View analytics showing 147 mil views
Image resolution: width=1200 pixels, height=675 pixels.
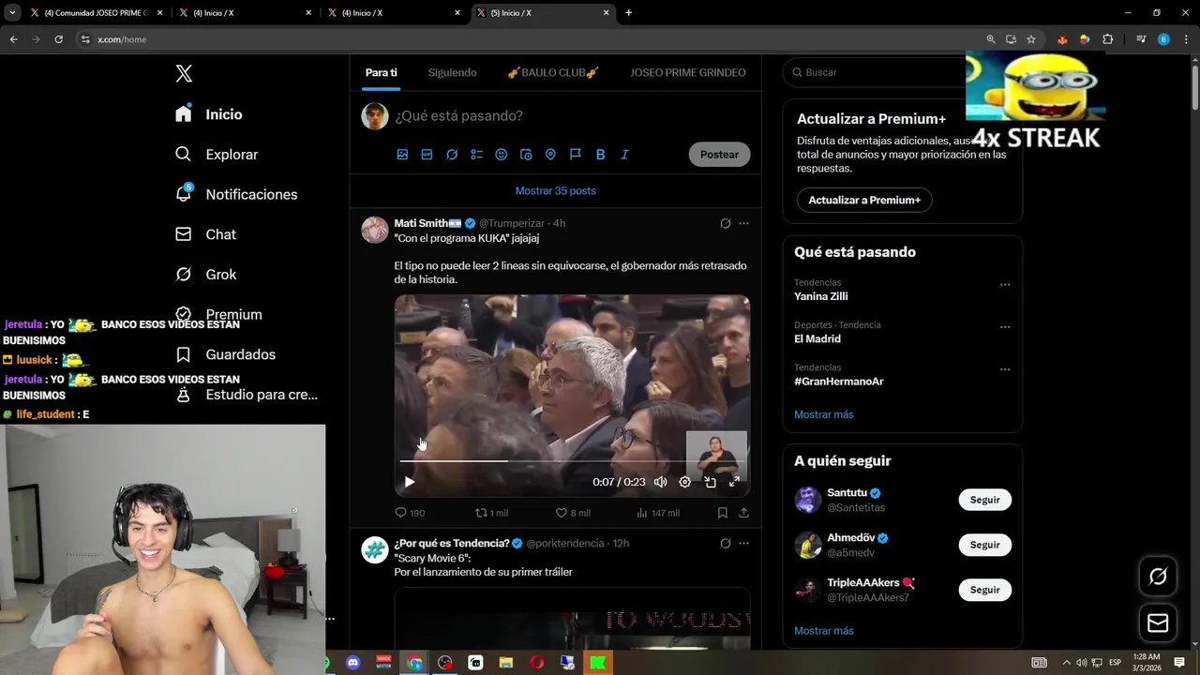click(x=657, y=513)
